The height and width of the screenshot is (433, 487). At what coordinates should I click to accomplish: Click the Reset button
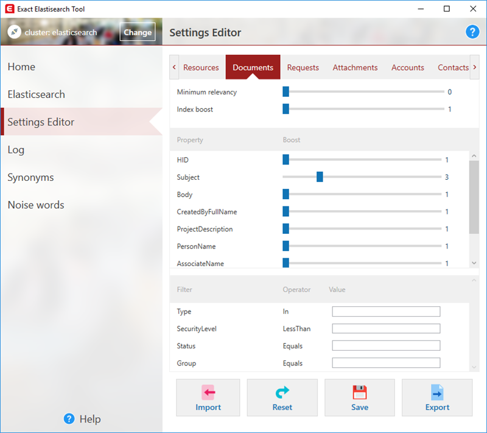[x=282, y=397]
